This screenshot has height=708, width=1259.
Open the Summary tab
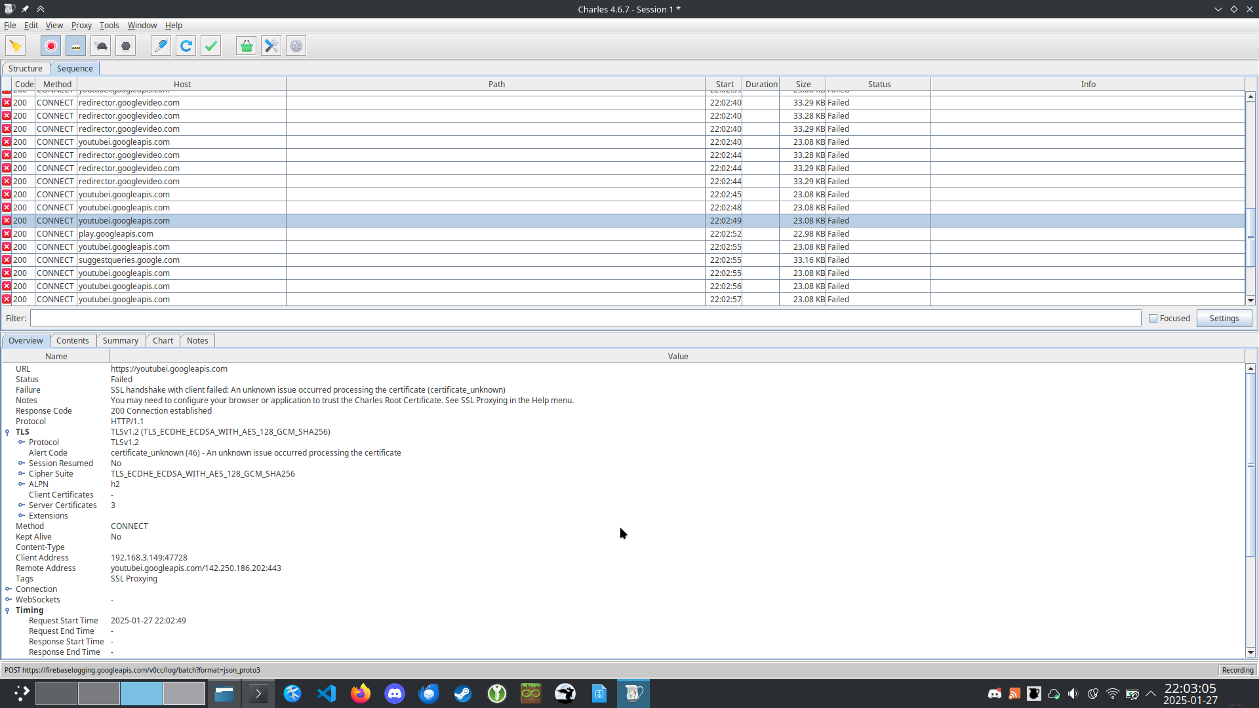point(121,340)
